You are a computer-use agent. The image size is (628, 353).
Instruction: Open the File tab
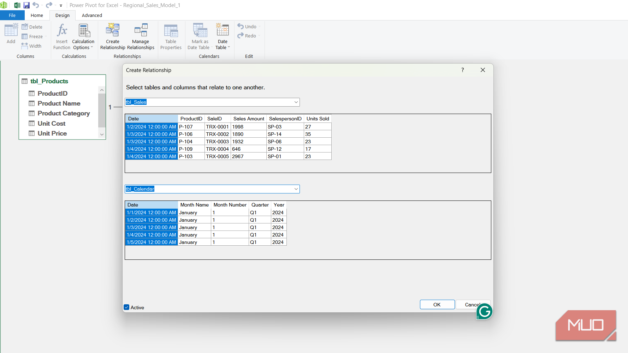pos(12,15)
